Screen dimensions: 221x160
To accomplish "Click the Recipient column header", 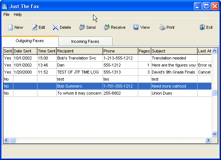I will pos(80,51).
